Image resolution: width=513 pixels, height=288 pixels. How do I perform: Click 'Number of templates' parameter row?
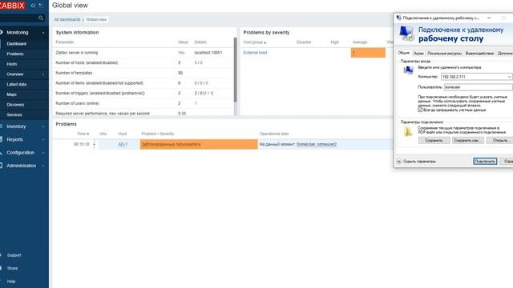pyautogui.click(x=143, y=73)
